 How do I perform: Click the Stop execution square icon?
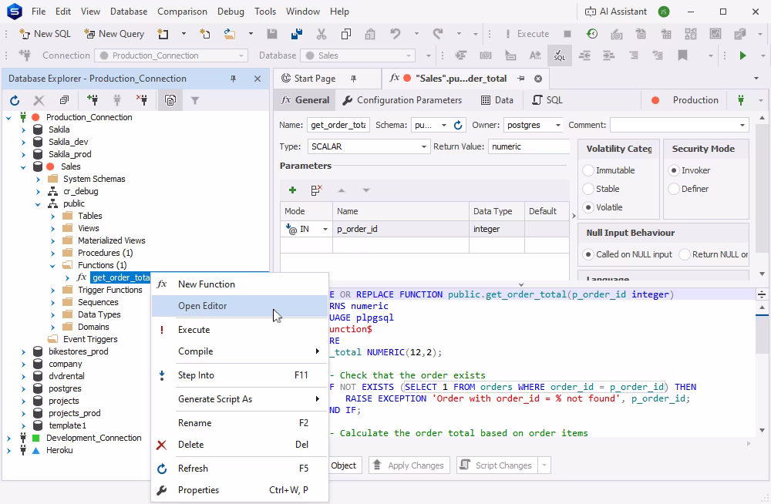(567, 34)
